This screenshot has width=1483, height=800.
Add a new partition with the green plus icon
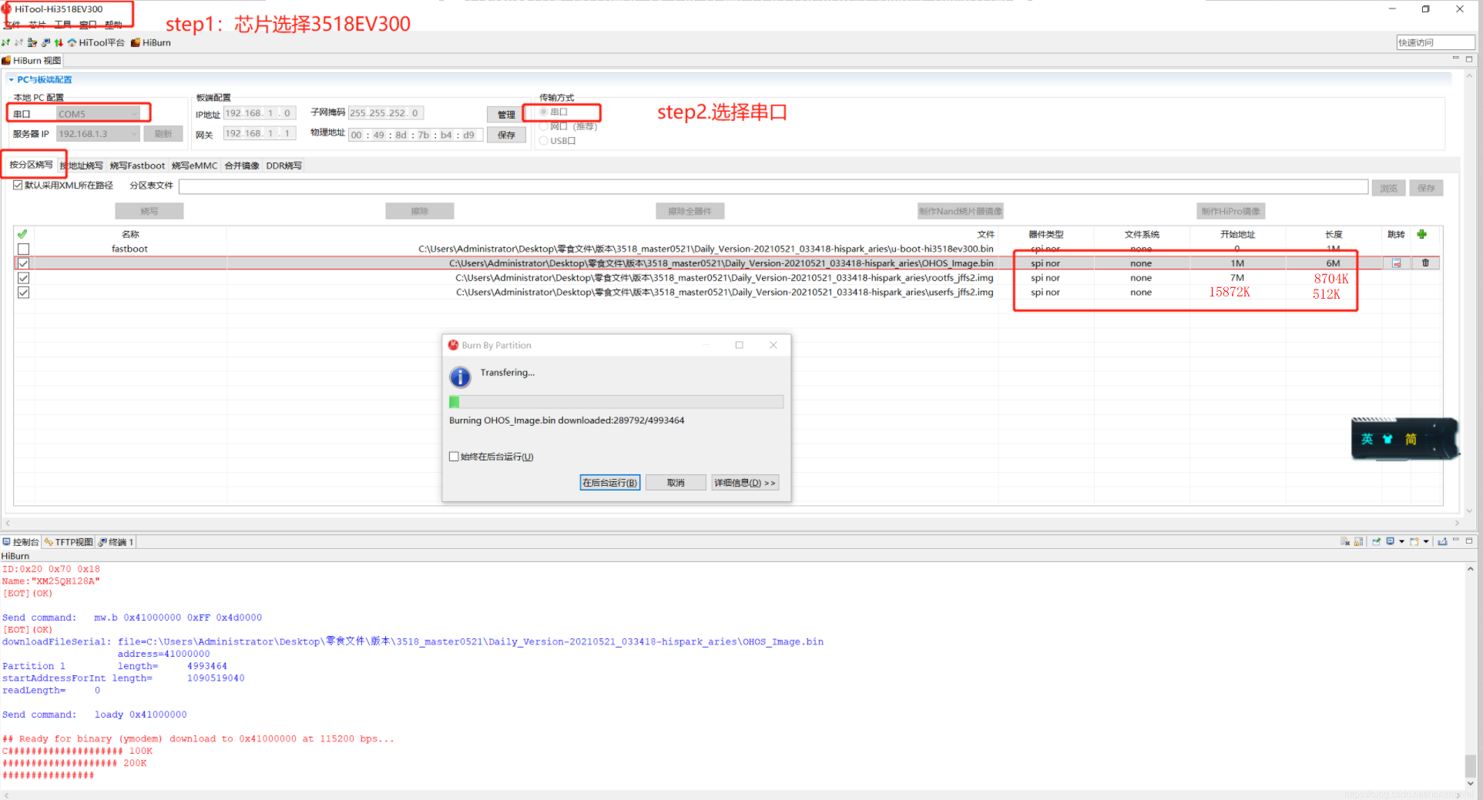pyautogui.click(x=1422, y=234)
